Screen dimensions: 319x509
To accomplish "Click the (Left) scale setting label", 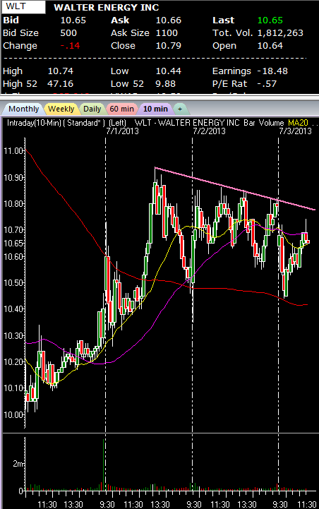I will (117, 123).
